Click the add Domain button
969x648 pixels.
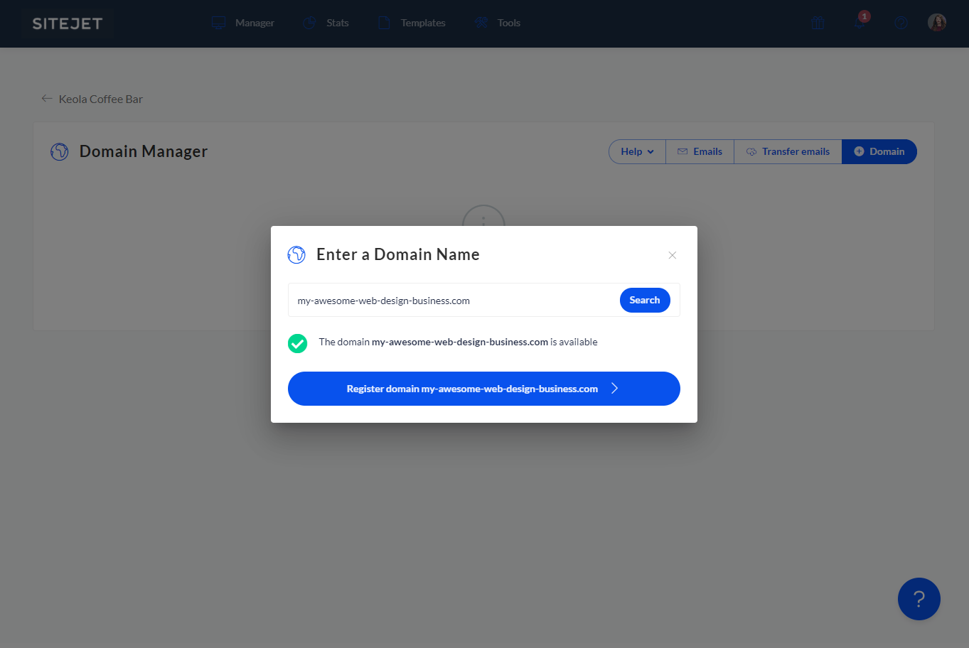pyautogui.click(x=879, y=151)
